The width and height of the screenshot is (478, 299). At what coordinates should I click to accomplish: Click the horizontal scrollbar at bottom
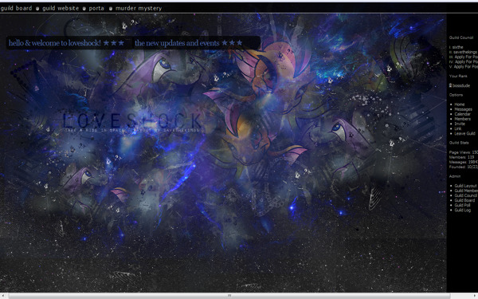[x=229, y=296]
